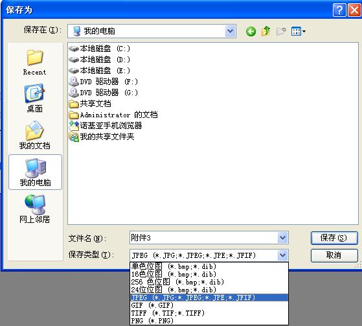Go up one folder level icon
The height and width of the screenshot is (326, 362).
(266, 31)
